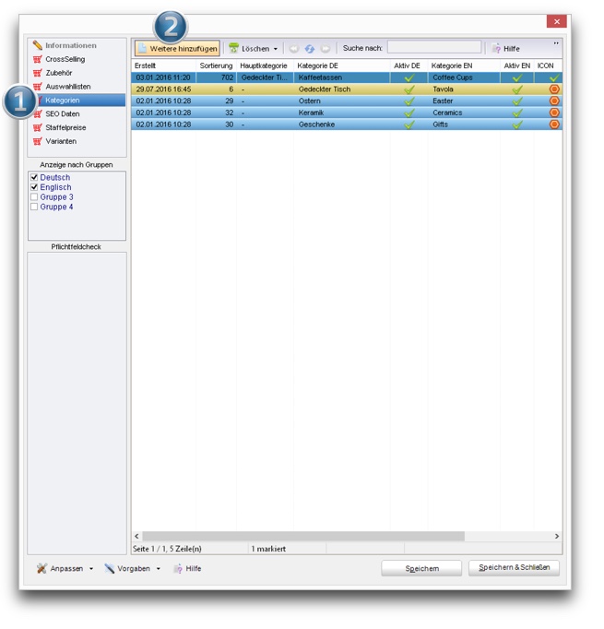Click the horizontal scrollbar left arrow
Screen dimensions: 604x629
(x=136, y=536)
